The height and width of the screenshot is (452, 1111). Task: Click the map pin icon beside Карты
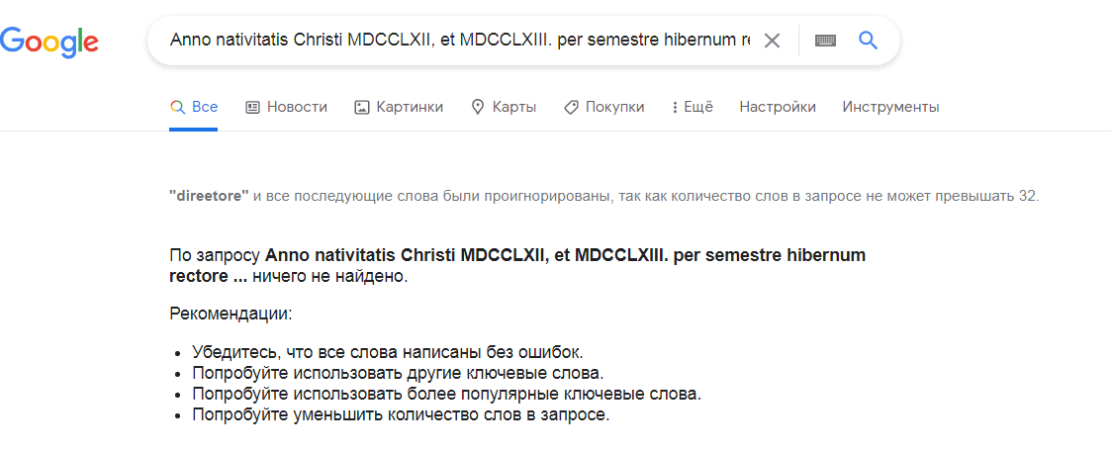[478, 107]
